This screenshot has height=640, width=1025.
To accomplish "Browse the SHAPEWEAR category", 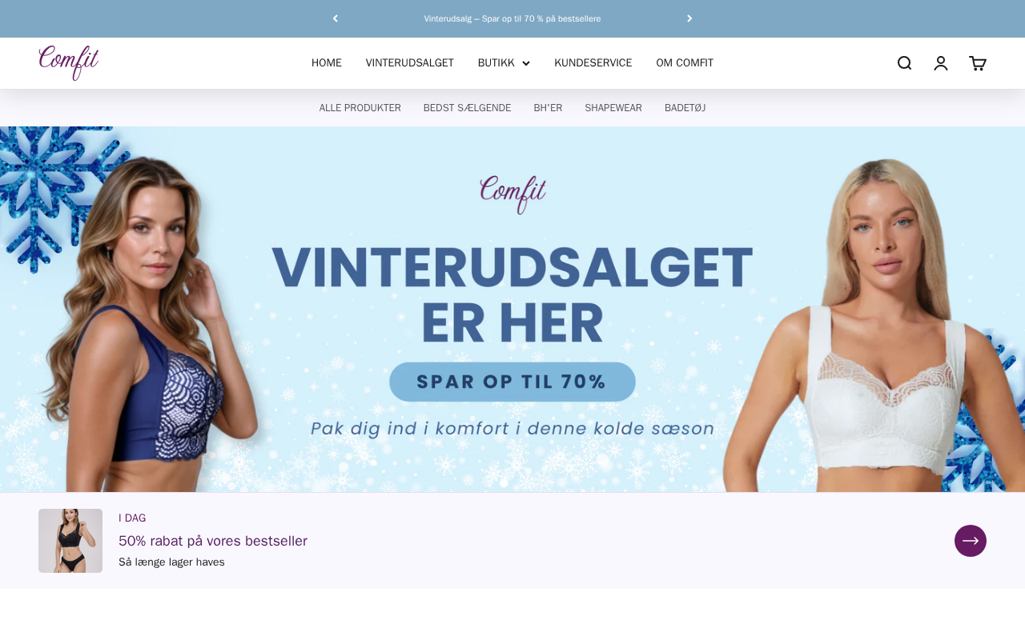I will pyautogui.click(x=613, y=108).
